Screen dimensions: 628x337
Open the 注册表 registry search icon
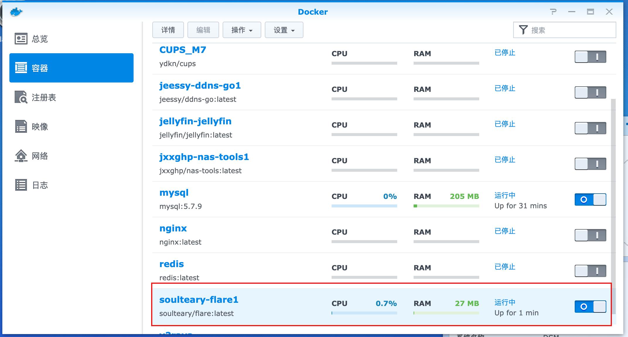tap(21, 97)
